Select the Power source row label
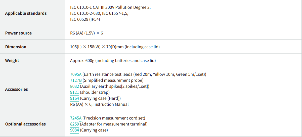Image resolution: width=302 pixels, height=137 pixels. (18, 33)
